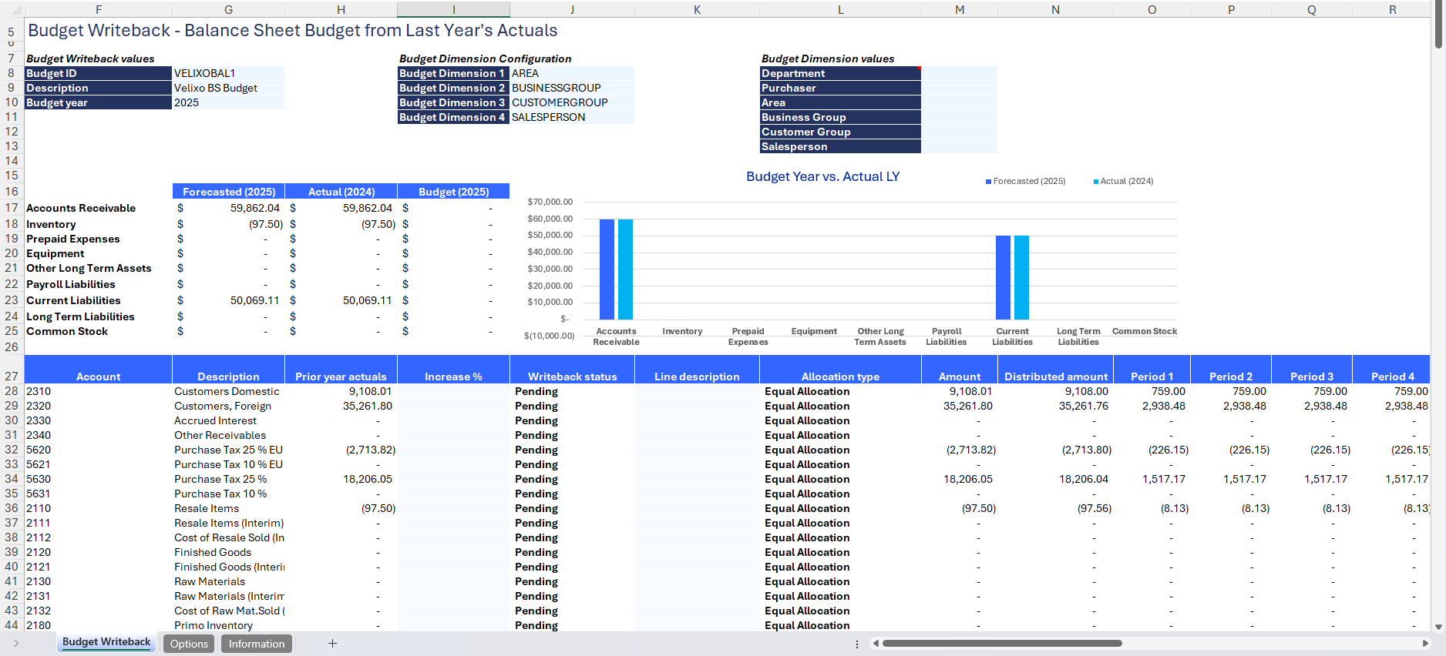This screenshot has width=1446, height=656.
Task: Select Customers, Foreign description cell
Action: 228,406
